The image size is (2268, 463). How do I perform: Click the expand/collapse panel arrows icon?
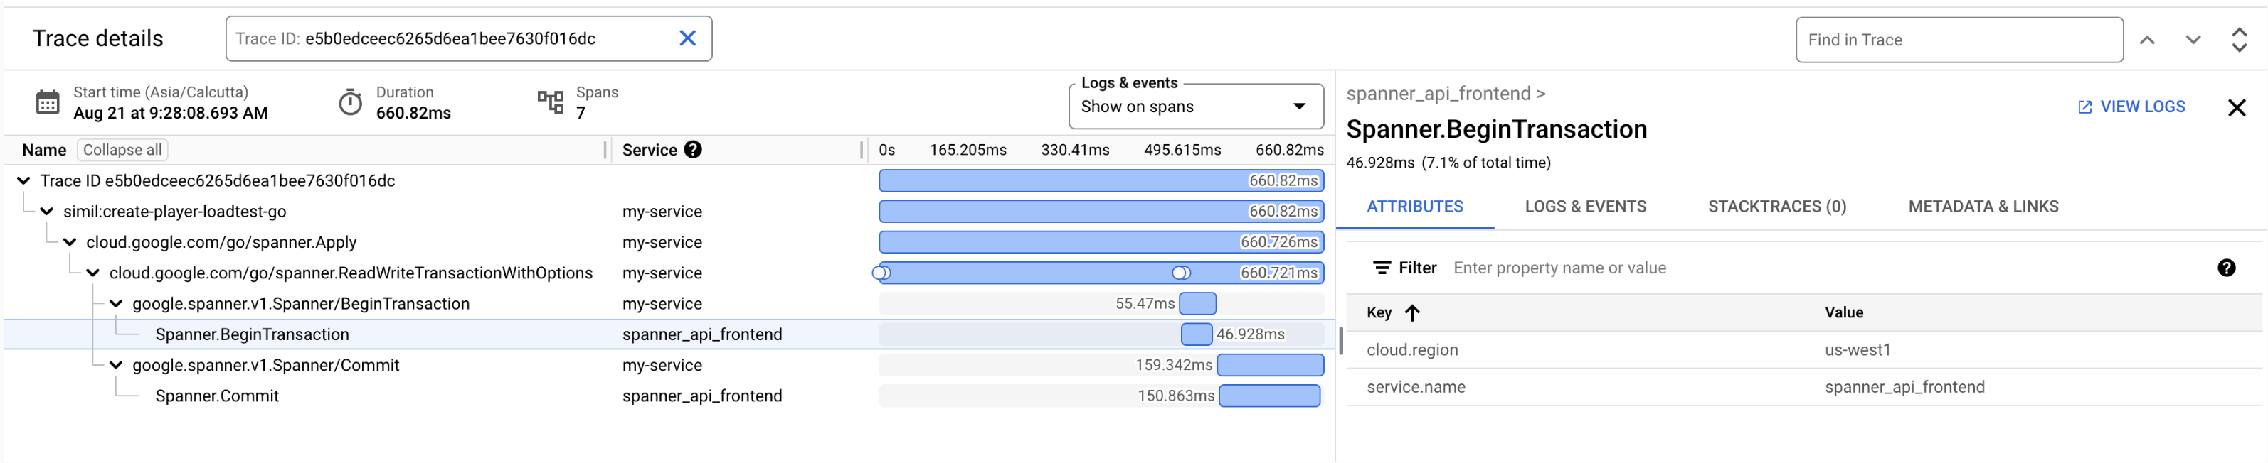click(x=2238, y=40)
